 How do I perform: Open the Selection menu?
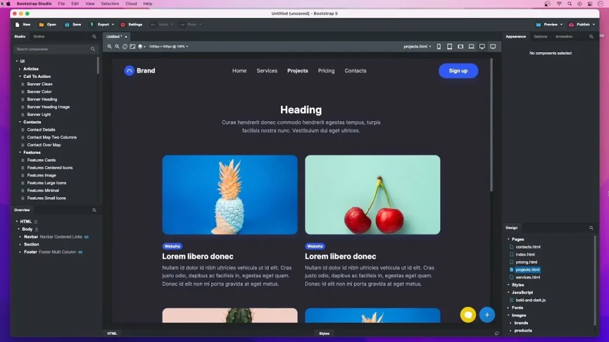(x=110, y=4)
